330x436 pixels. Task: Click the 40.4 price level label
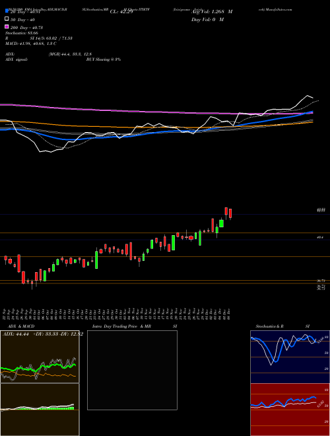click(x=320, y=237)
